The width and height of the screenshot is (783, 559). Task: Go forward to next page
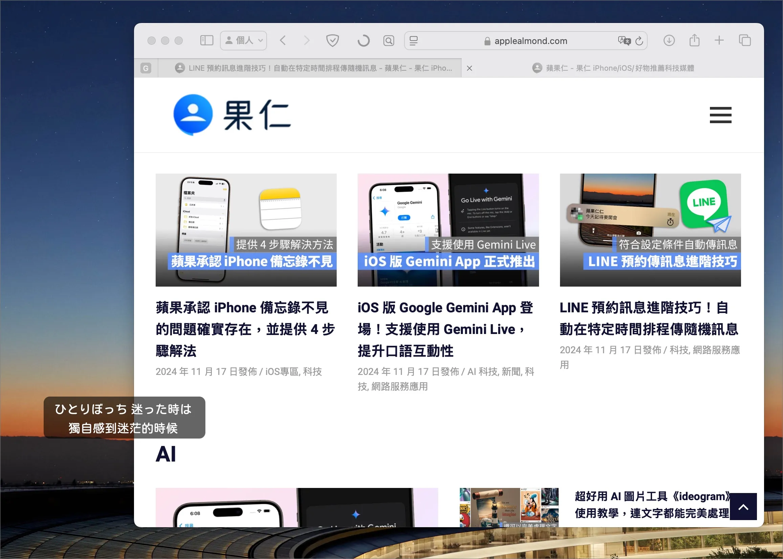coord(307,41)
